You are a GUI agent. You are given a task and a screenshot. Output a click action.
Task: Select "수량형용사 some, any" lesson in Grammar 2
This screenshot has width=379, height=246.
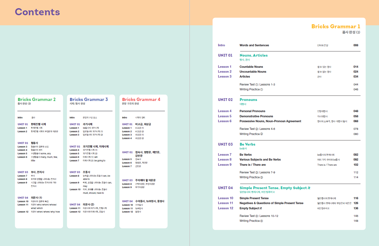click(41, 153)
